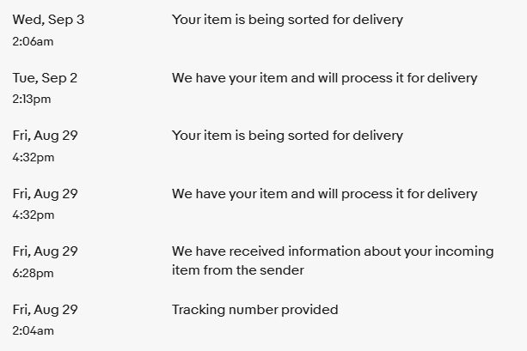This screenshot has width=527, height=351.
Task: Select Fri, Aug 29 date beside sorted status
Action: point(45,136)
